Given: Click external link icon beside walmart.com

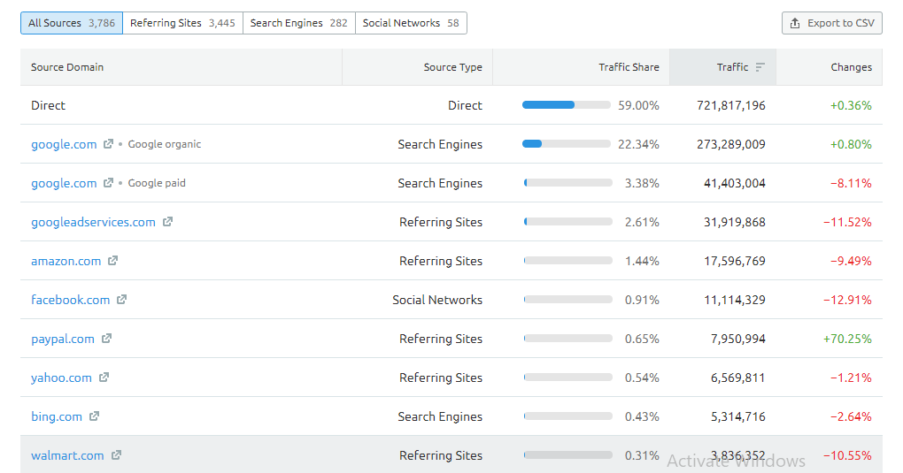Looking at the screenshot, I should (x=116, y=455).
